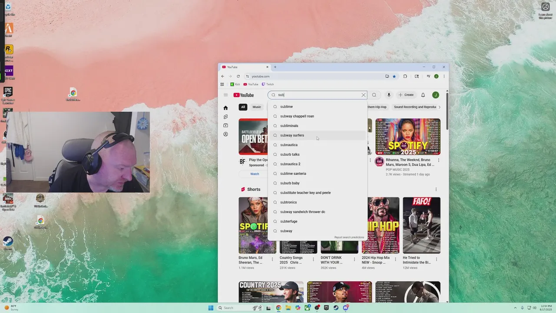Select Sound Recording and Reproduction chip

point(415,107)
